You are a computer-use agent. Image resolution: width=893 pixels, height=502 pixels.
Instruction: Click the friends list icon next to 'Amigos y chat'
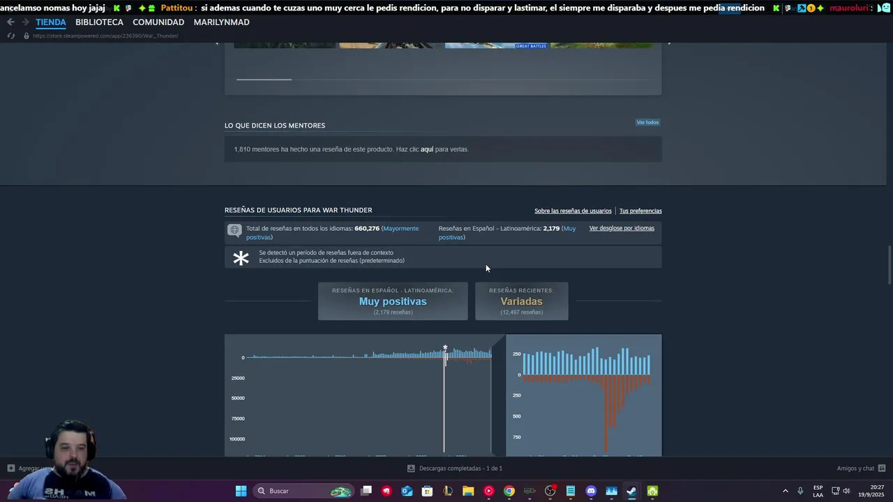(882, 469)
